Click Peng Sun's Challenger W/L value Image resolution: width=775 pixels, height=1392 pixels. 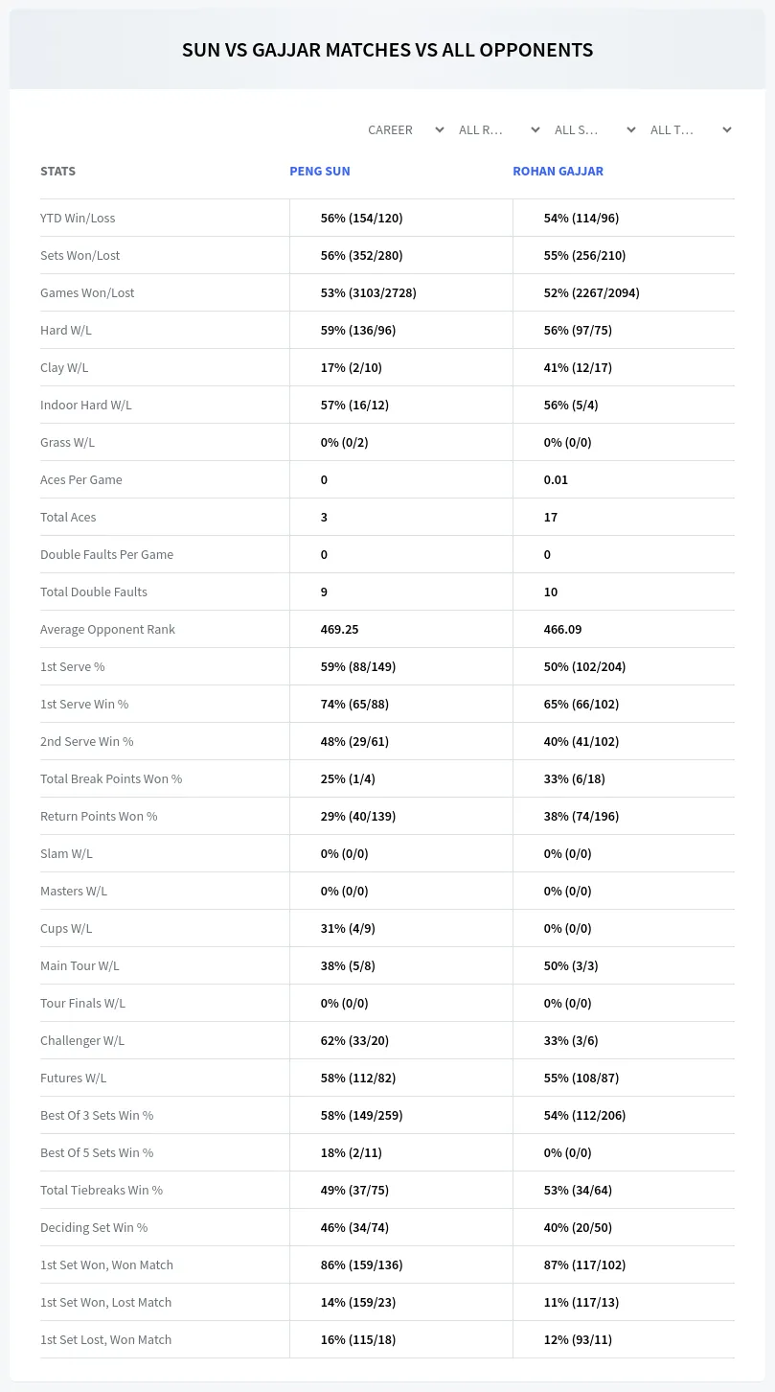[356, 1040]
